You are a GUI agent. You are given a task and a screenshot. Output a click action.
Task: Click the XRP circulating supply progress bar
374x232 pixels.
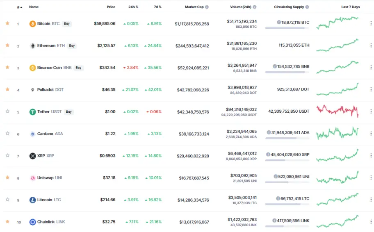(x=287, y=160)
